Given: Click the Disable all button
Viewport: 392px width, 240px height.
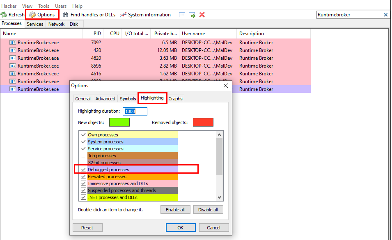Looking at the screenshot, I should (208, 210).
